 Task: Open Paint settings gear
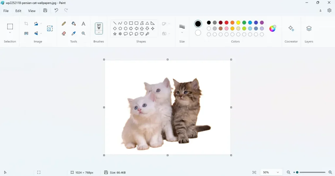coord(329,10)
